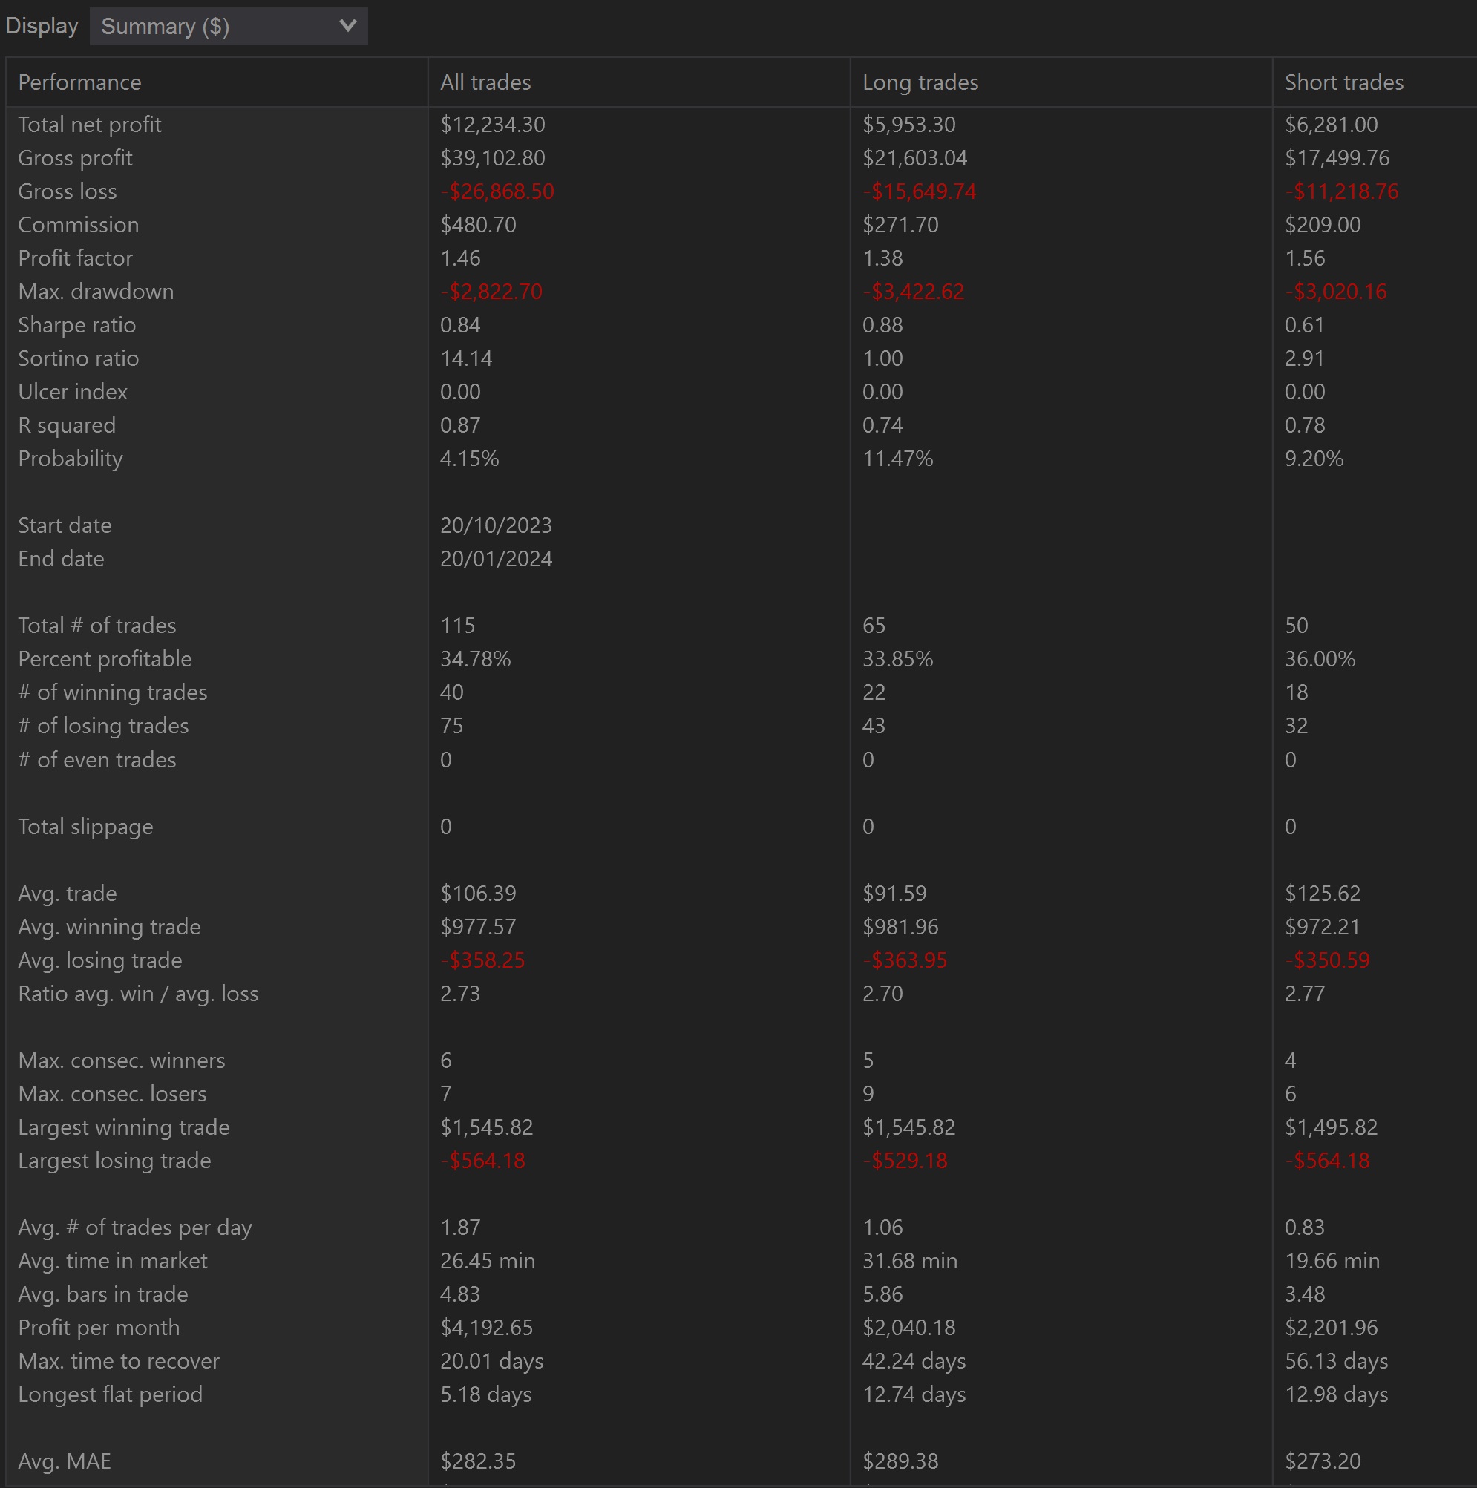Select the Percent profitable row label
Screen dimensions: 1477x1488
tap(105, 659)
